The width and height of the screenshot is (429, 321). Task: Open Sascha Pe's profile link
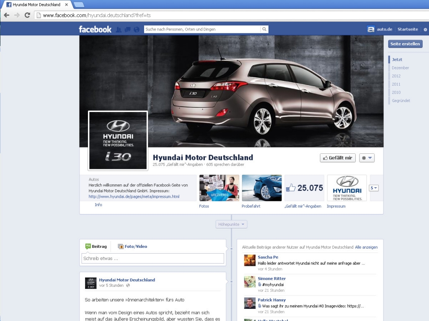coord(268,257)
